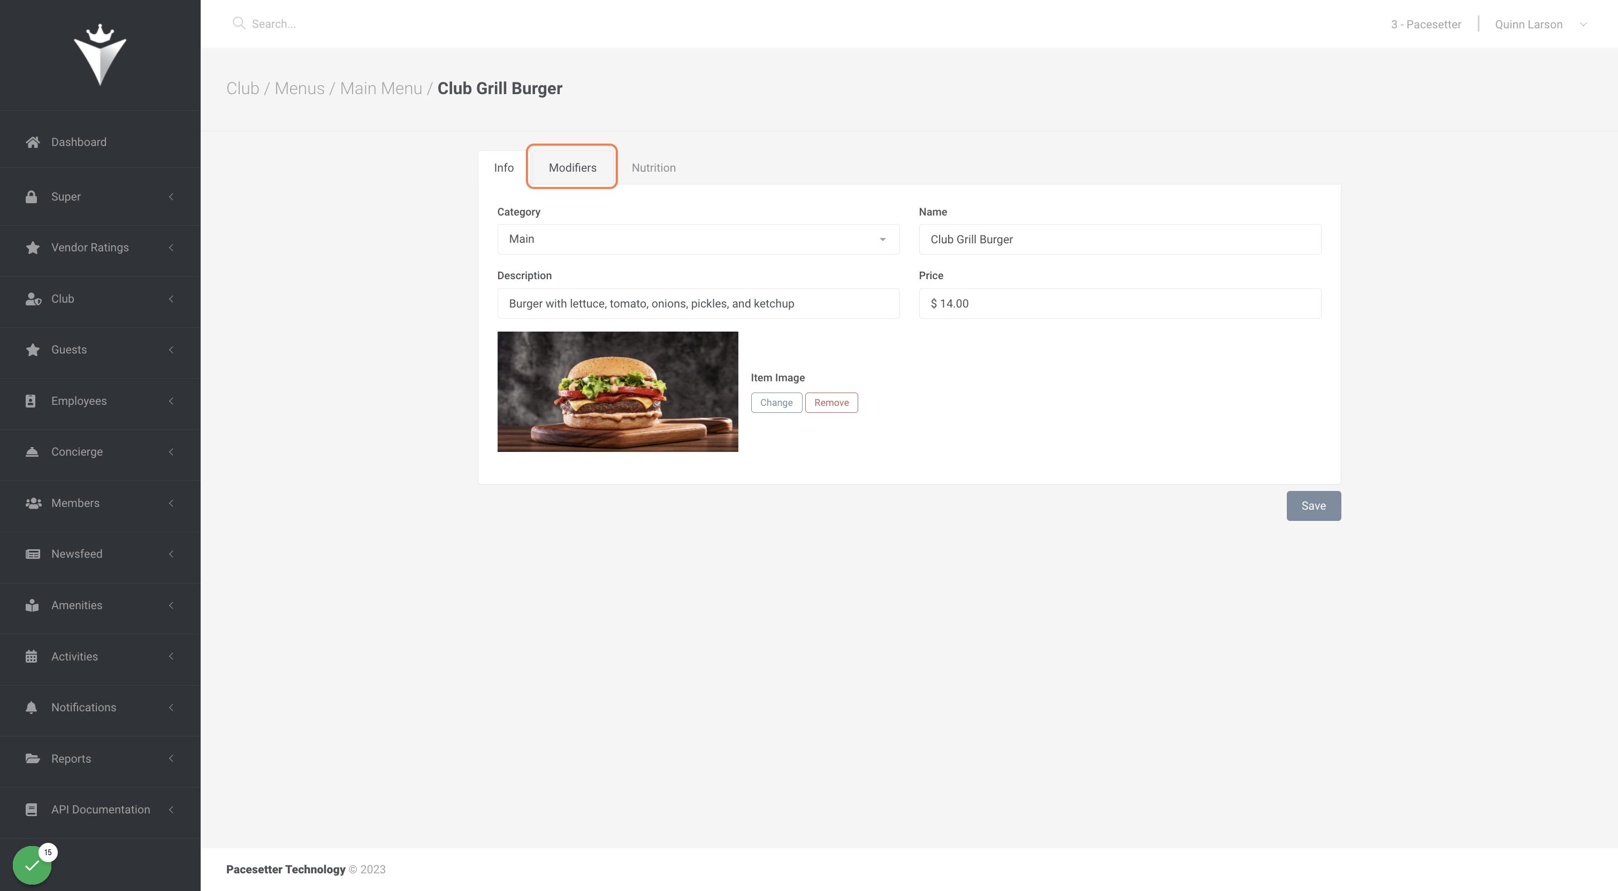Open the Activities sidebar menu
The width and height of the screenshot is (1618, 891).
(x=100, y=656)
